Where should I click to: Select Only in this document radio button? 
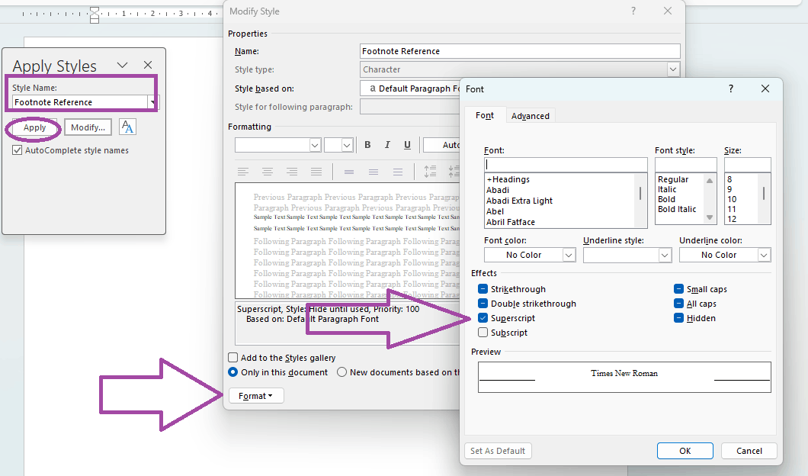pos(233,371)
